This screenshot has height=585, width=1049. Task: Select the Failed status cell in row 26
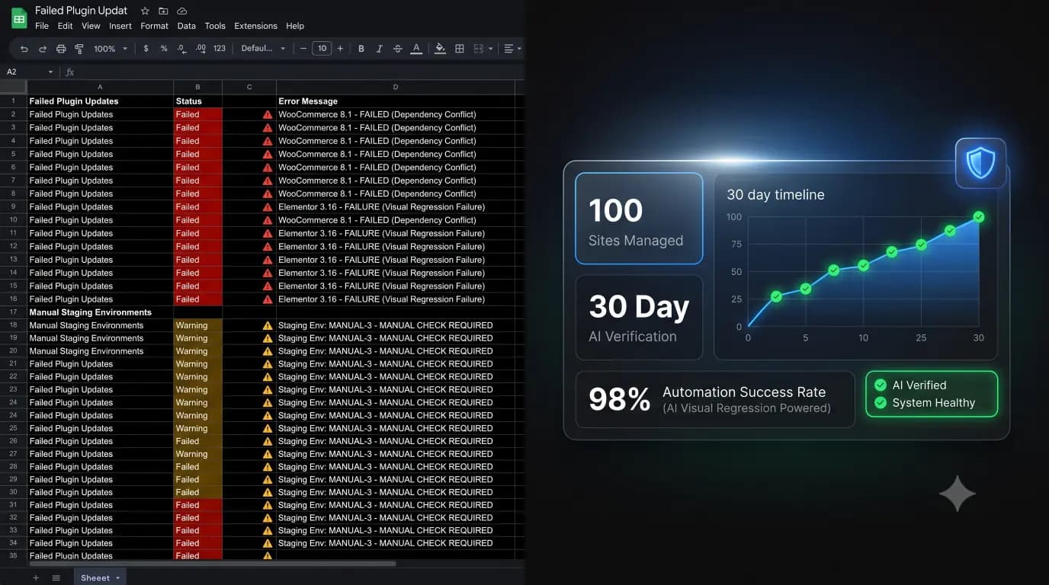click(197, 441)
